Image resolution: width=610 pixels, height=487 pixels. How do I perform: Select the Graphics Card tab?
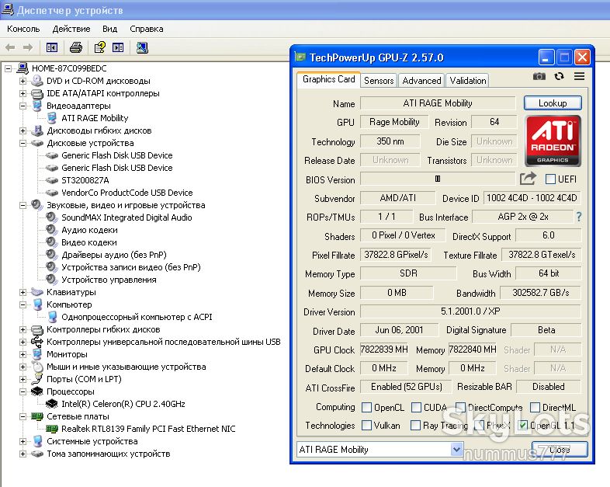[329, 79]
